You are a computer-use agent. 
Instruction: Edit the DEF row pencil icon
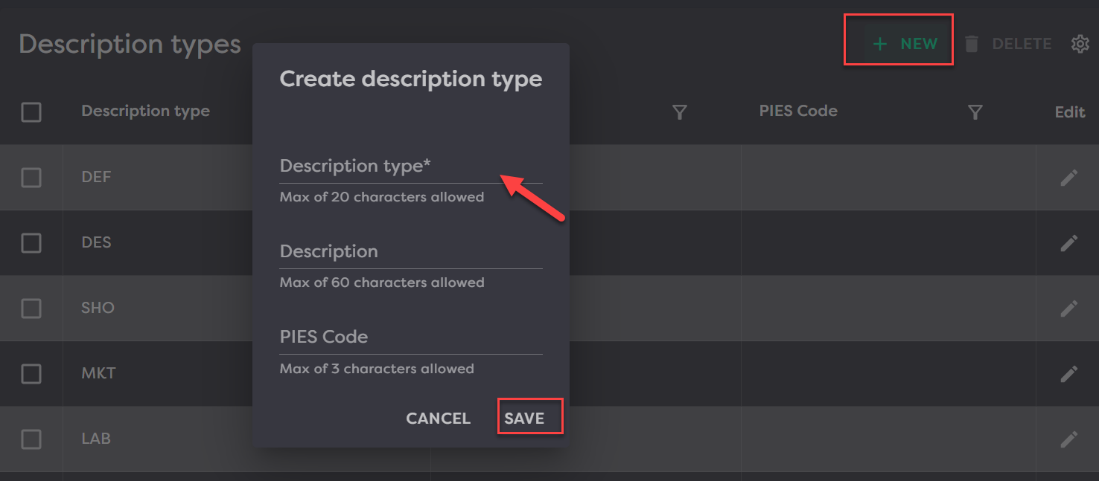(x=1068, y=178)
